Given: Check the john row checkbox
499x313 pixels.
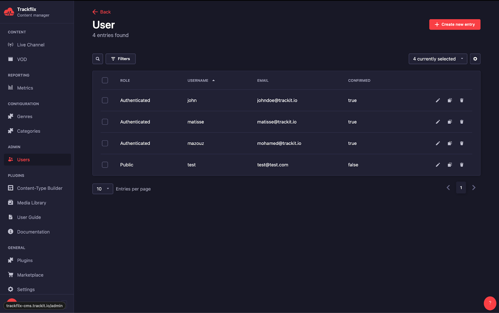Looking at the screenshot, I should pyautogui.click(x=105, y=100).
